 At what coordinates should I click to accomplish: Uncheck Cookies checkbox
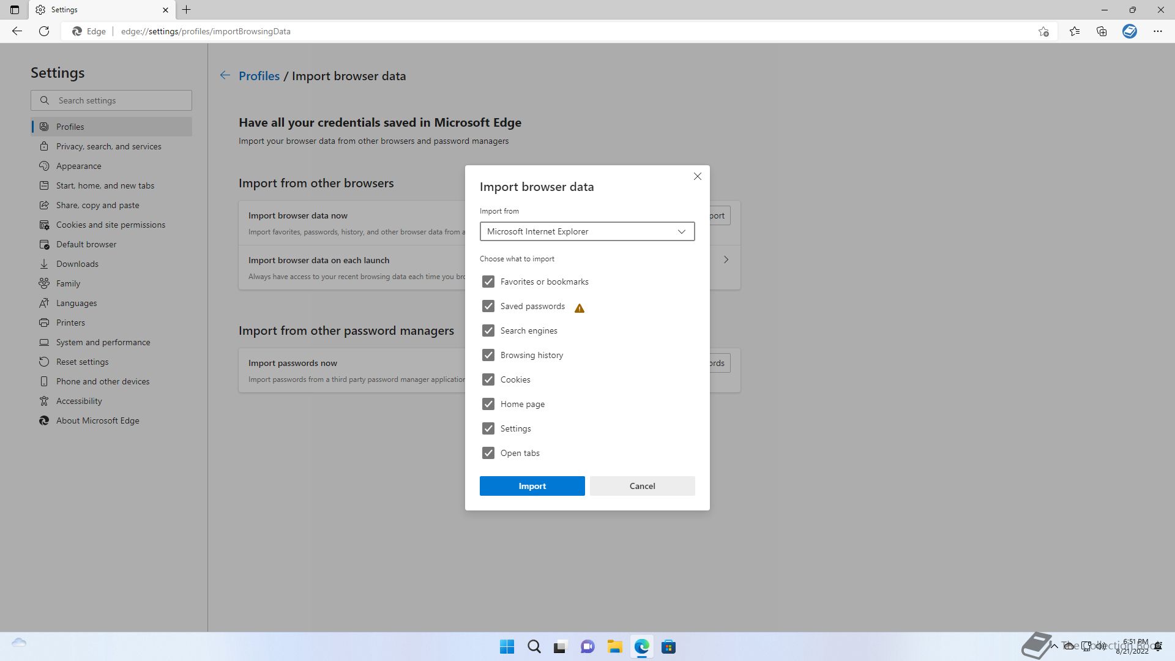pos(488,379)
